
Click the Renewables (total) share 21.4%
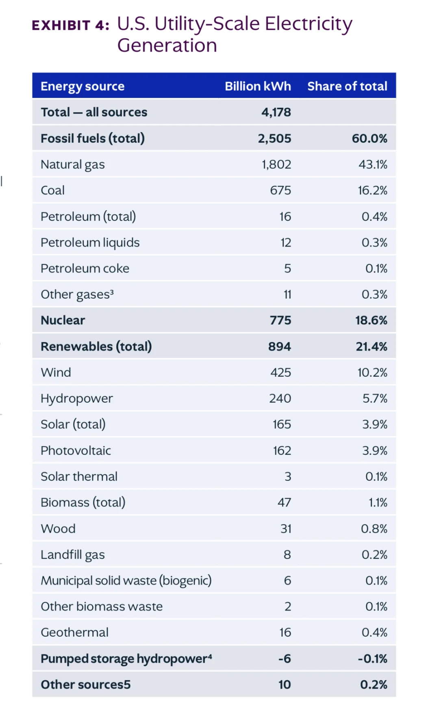click(x=372, y=347)
